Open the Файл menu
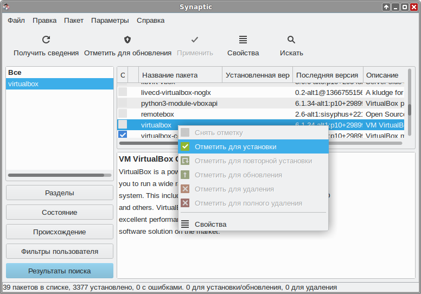This screenshot has width=421, height=294. (16, 21)
